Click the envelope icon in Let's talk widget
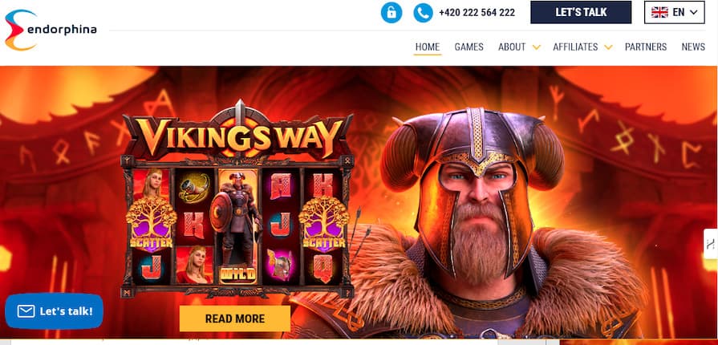The image size is (718, 345). 26,311
